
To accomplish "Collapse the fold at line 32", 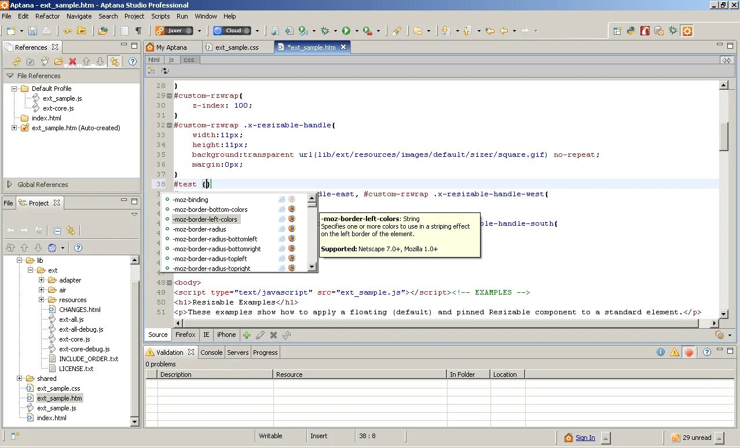I will click(x=169, y=125).
